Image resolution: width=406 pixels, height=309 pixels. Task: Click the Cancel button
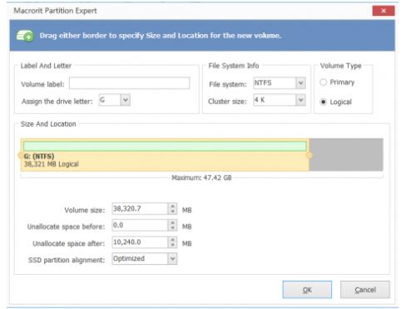[x=365, y=290]
